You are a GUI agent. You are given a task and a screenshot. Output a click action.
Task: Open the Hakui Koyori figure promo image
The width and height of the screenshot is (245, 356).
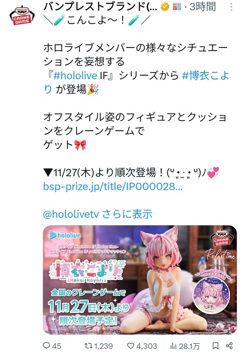(x=140, y=280)
